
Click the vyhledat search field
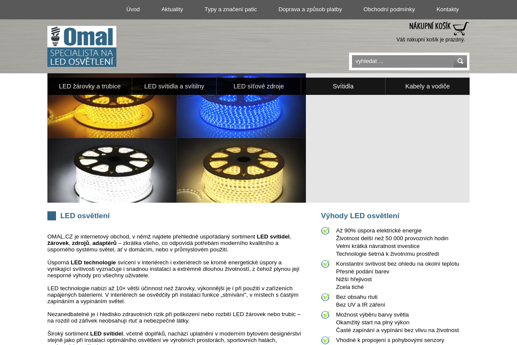pyautogui.click(x=402, y=61)
